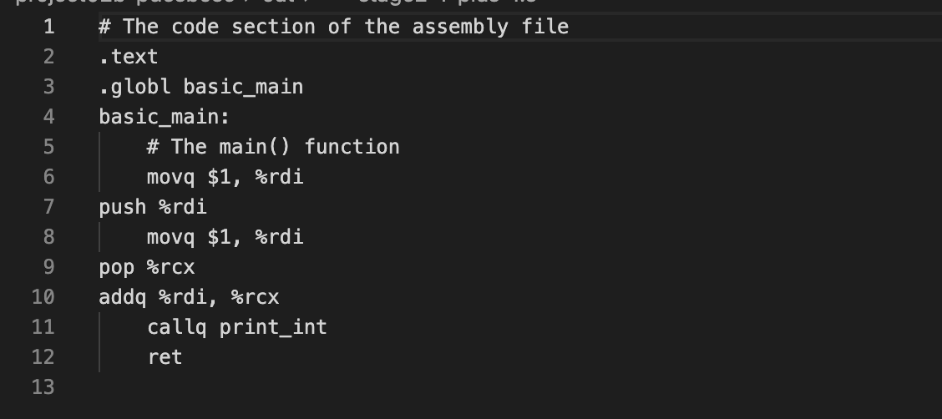The width and height of the screenshot is (942, 419).
Task: Click '%rcx' on the pop line
Action: coord(170,267)
